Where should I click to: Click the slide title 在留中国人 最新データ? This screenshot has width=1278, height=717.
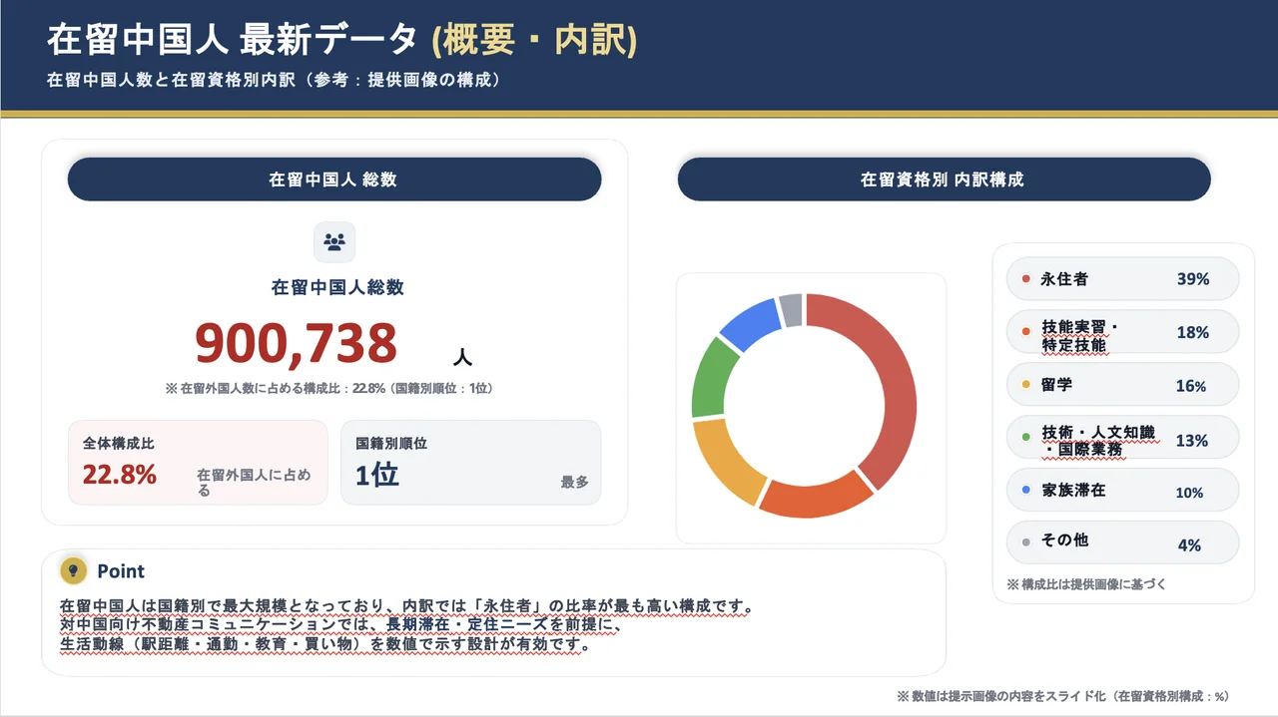(x=232, y=40)
